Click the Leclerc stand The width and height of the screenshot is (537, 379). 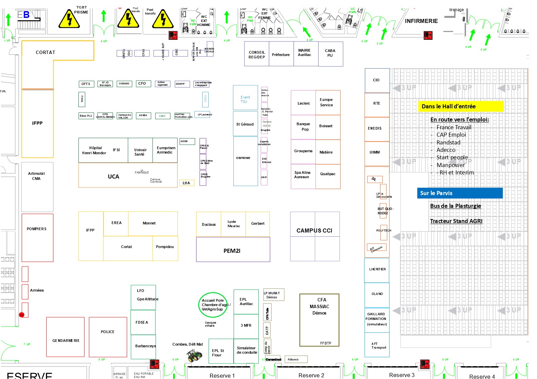point(303,103)
